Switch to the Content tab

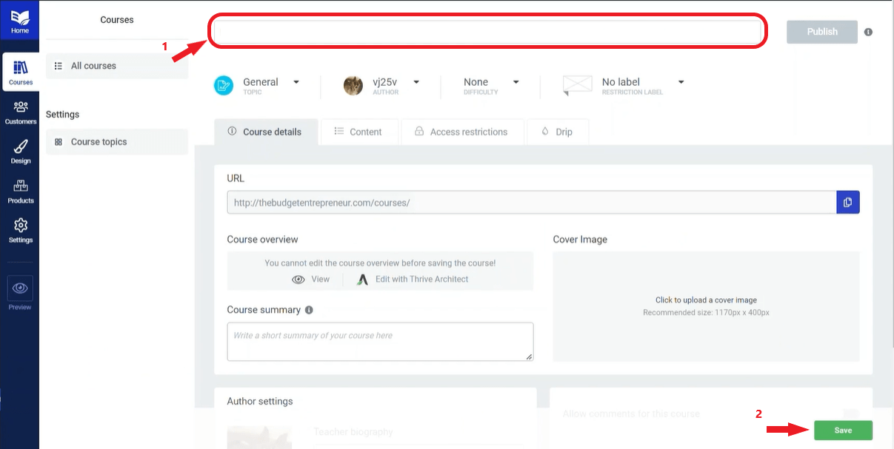[359, 132]
